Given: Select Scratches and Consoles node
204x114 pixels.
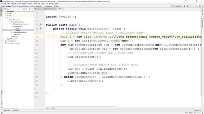Looking at the screenshot, I should [12, 43].
